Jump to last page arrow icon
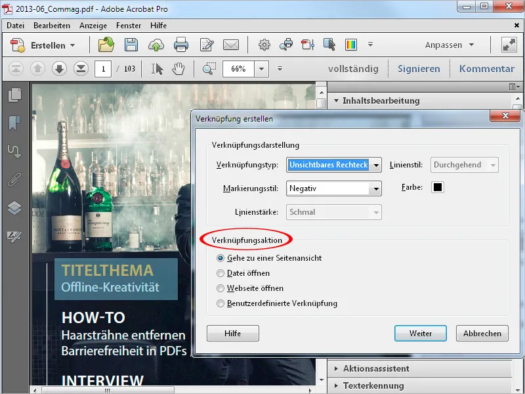 [81, 69]
